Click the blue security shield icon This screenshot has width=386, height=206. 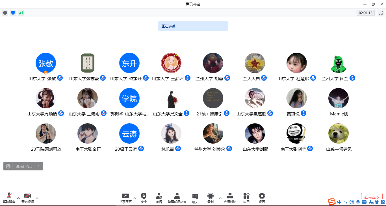[x=13, y=13]
